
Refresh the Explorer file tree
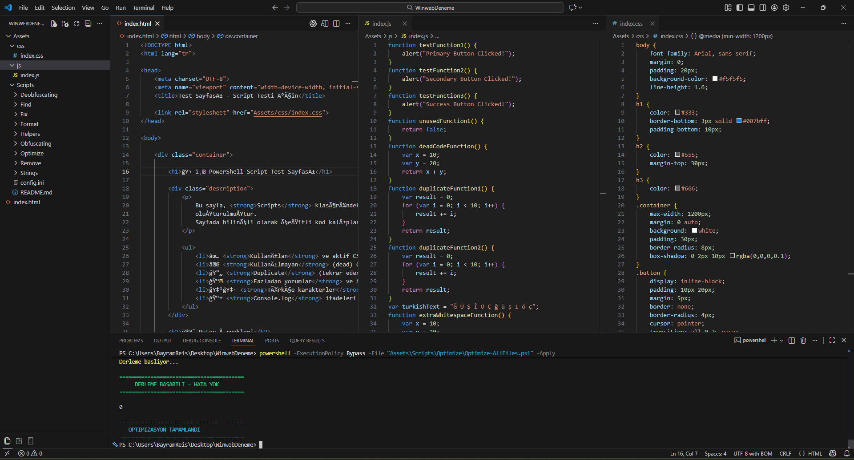pos(77,24)
